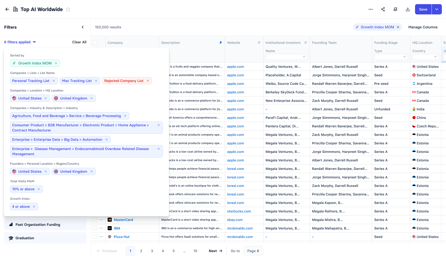
Task: Click the notification bell icon
Action: coord(395,9)
